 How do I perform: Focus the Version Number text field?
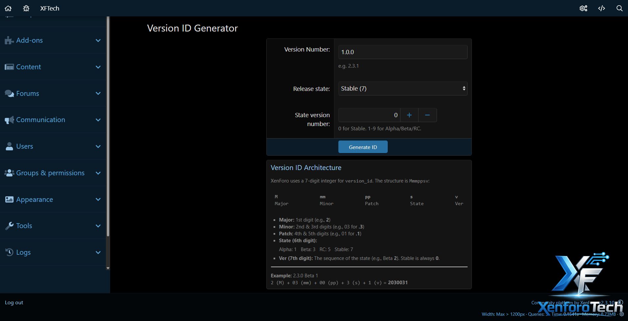pyautogui.click(x=402, y=52)
